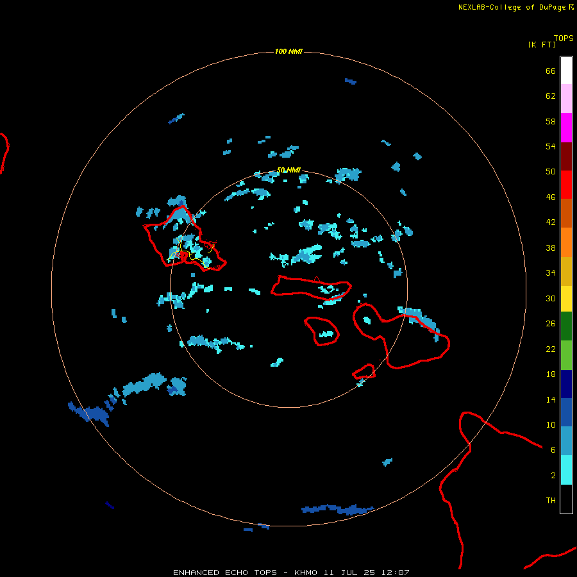Click the 62 value on the scale
Image resolution: width=577 pixels, height=577 pixels.
click(551, 96)
